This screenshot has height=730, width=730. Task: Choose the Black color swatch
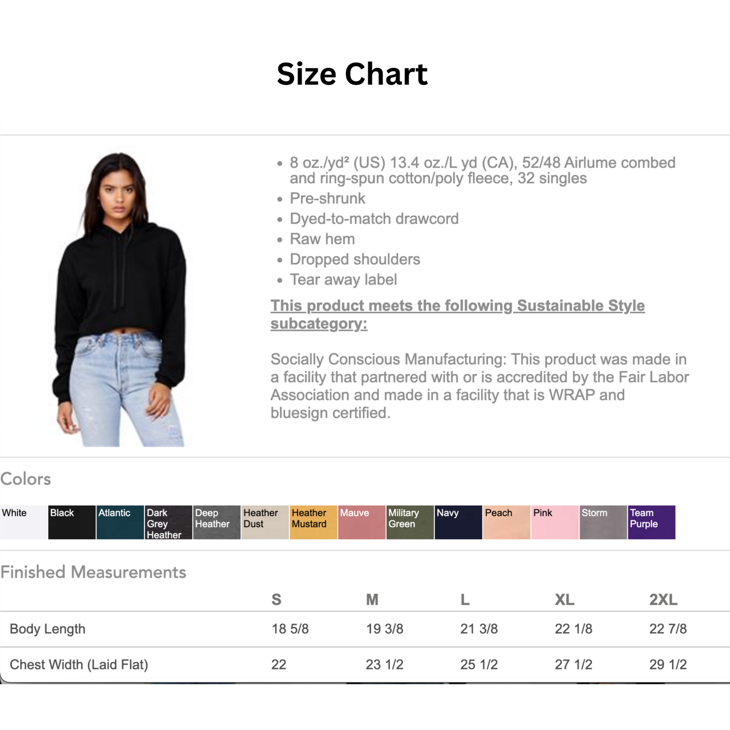click(72, 522)
